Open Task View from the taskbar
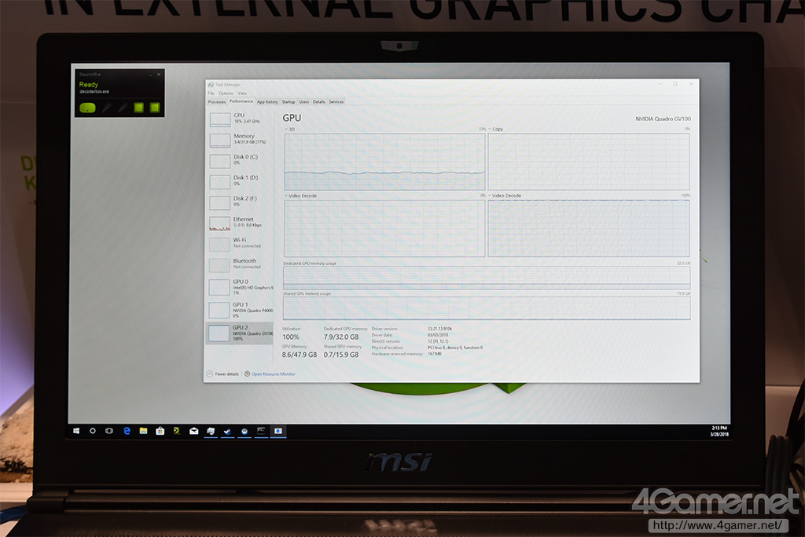805x537 pixels. tap(109, 431)
